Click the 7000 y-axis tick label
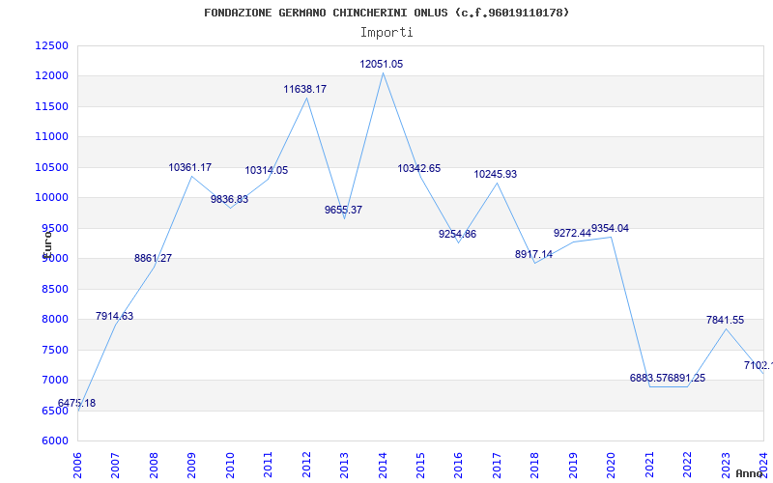 (x=54, y=380)
